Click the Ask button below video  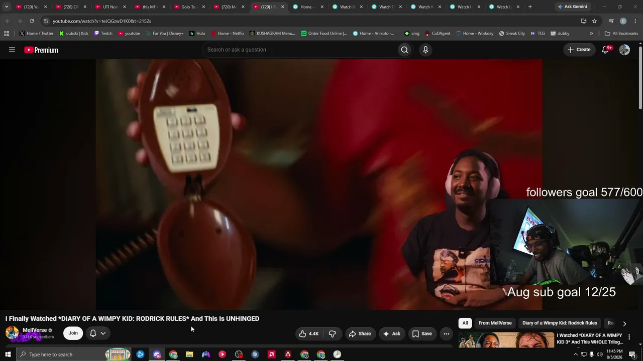point(391,333)
